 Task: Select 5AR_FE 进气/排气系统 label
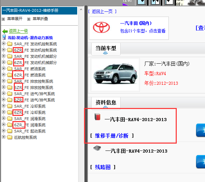(x=34, y=94)
